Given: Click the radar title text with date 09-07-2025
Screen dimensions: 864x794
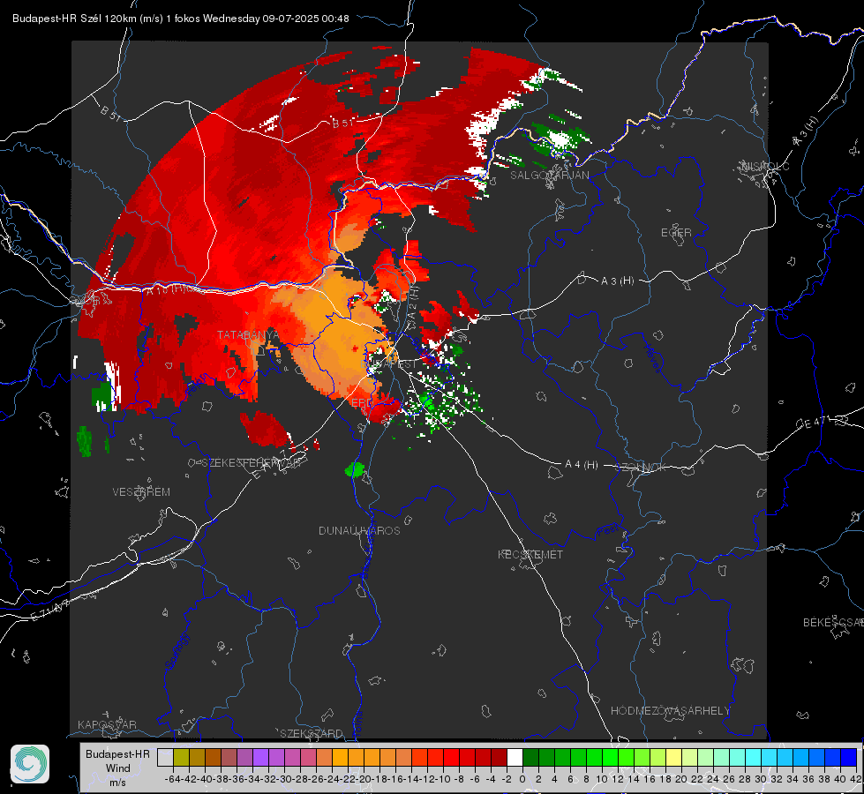Looking at the screenshot, I should click(x=180, y=19).
